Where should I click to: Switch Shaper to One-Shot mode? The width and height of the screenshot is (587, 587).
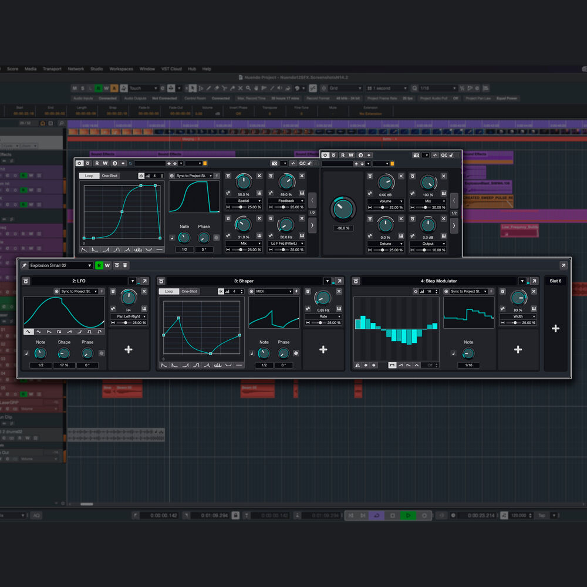point(189,291)
